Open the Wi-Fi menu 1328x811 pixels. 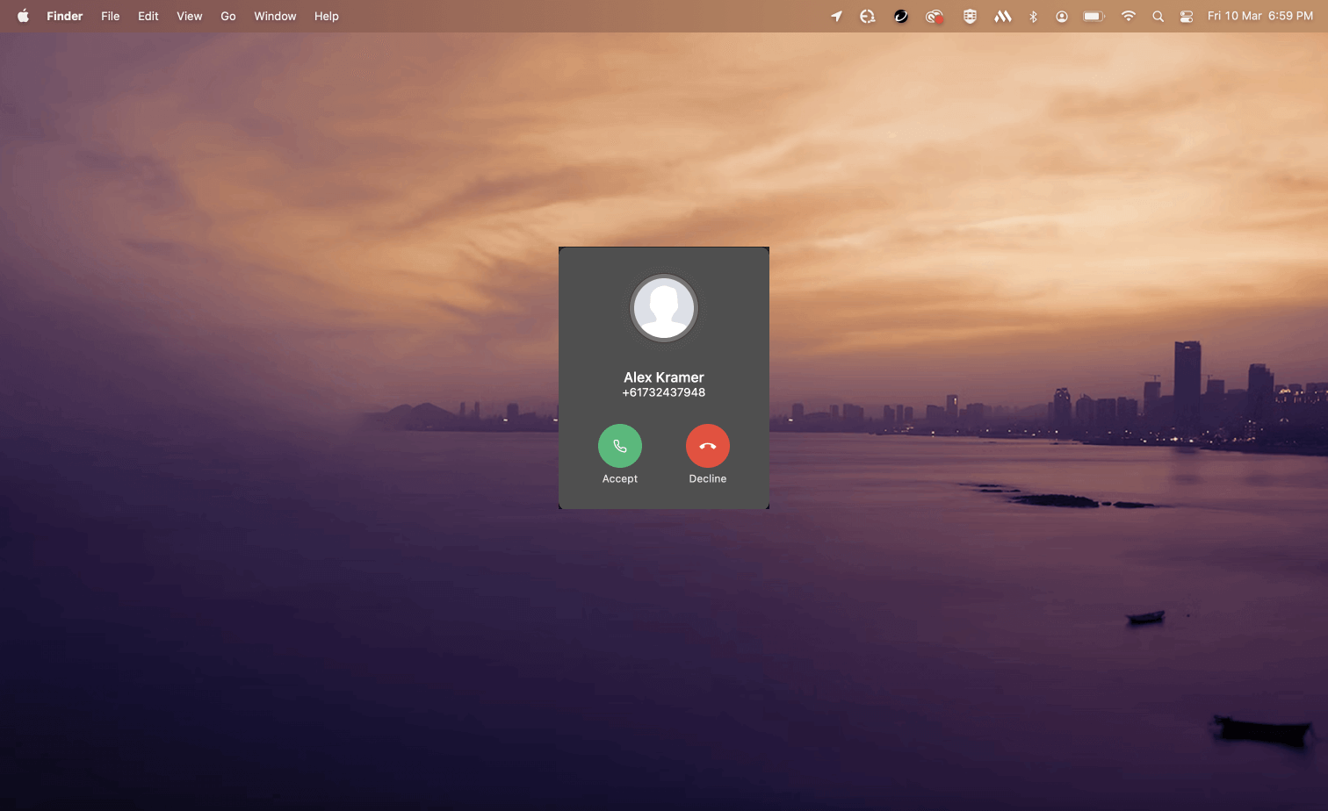1129,16
